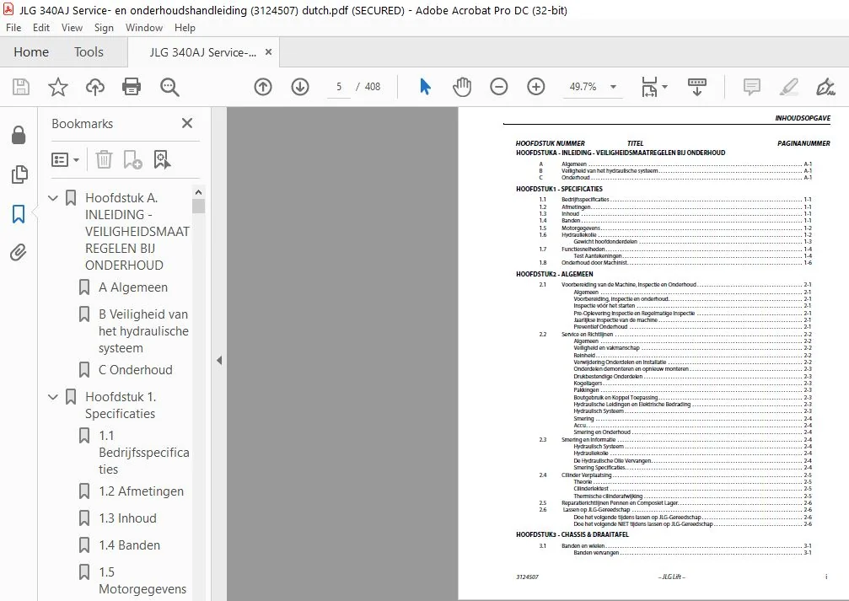Click the Save file icon
This screenshot has height=601, width=849.
tap(21, 87)
